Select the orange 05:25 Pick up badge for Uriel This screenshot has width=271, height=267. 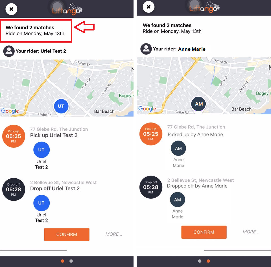(x=14, y=136)
